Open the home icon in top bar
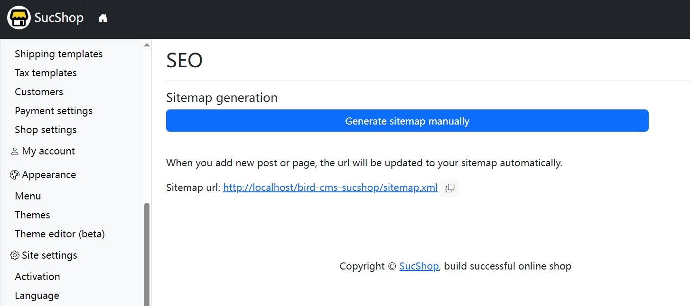This screenshot has width=690, height=306. point(103,18)
